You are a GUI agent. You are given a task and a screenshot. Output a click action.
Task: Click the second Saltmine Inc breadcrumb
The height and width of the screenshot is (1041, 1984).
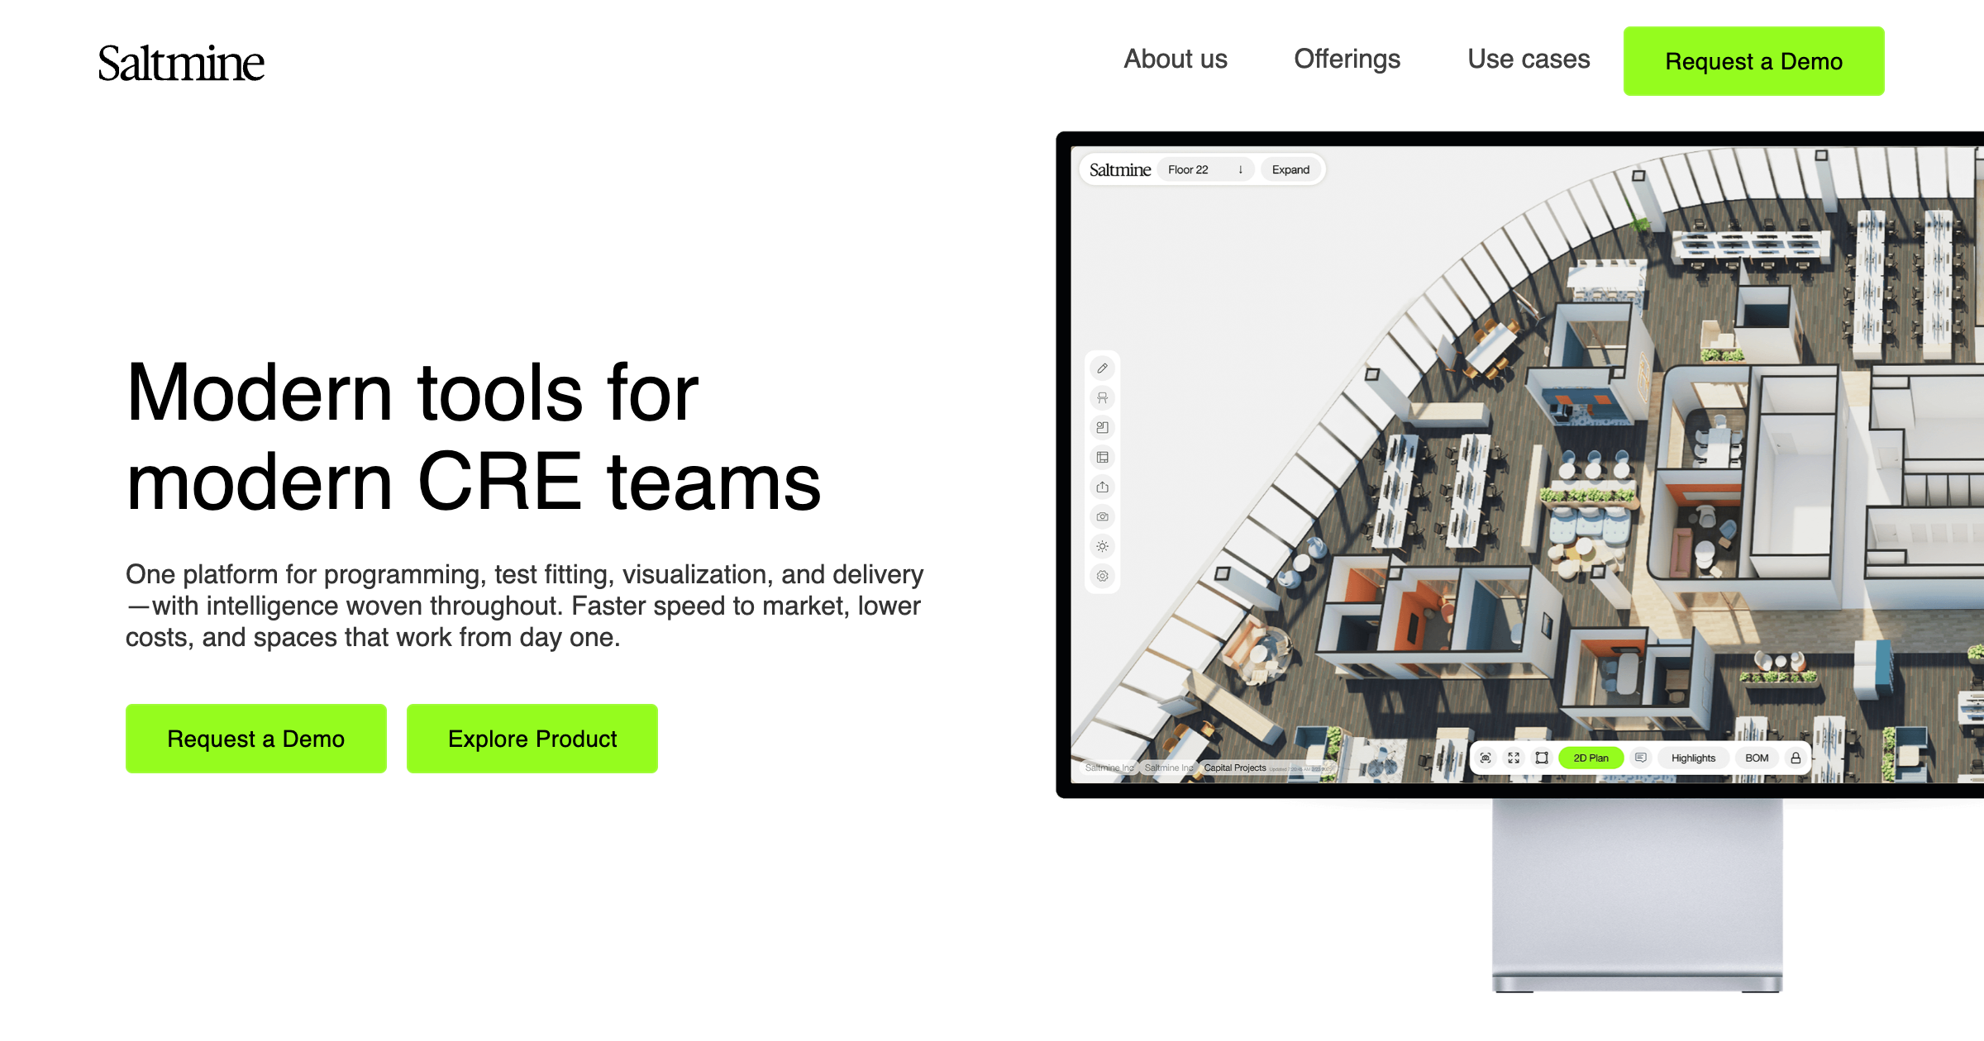pos(1168,768)
